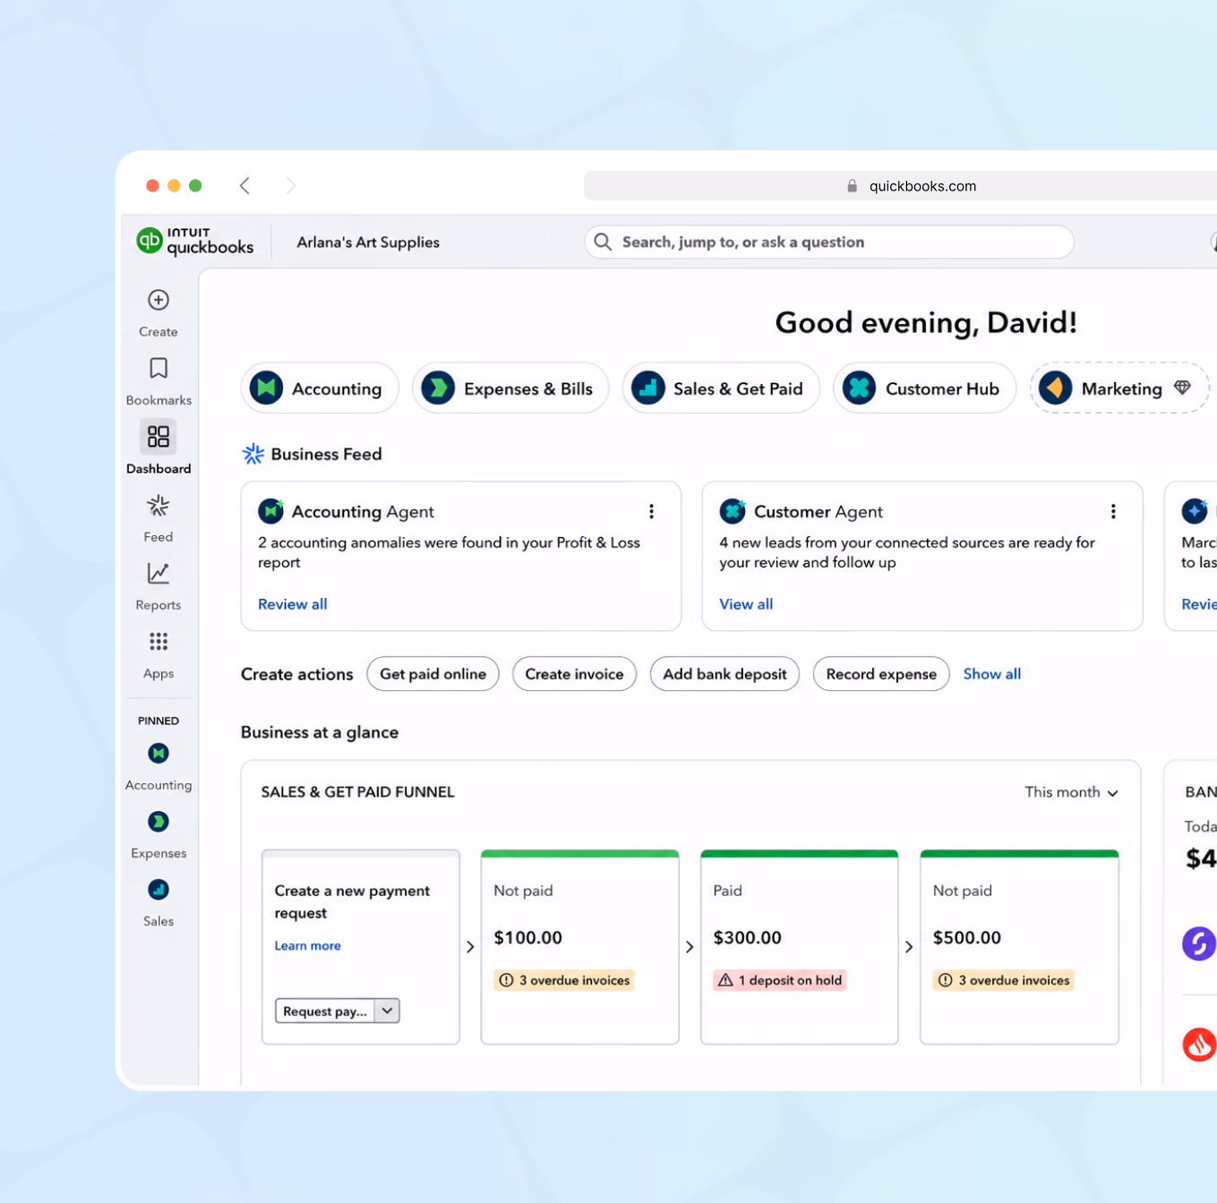1217x1203 pixels.
Task: Open the Accounting category pill
Action: pos(320,388)
